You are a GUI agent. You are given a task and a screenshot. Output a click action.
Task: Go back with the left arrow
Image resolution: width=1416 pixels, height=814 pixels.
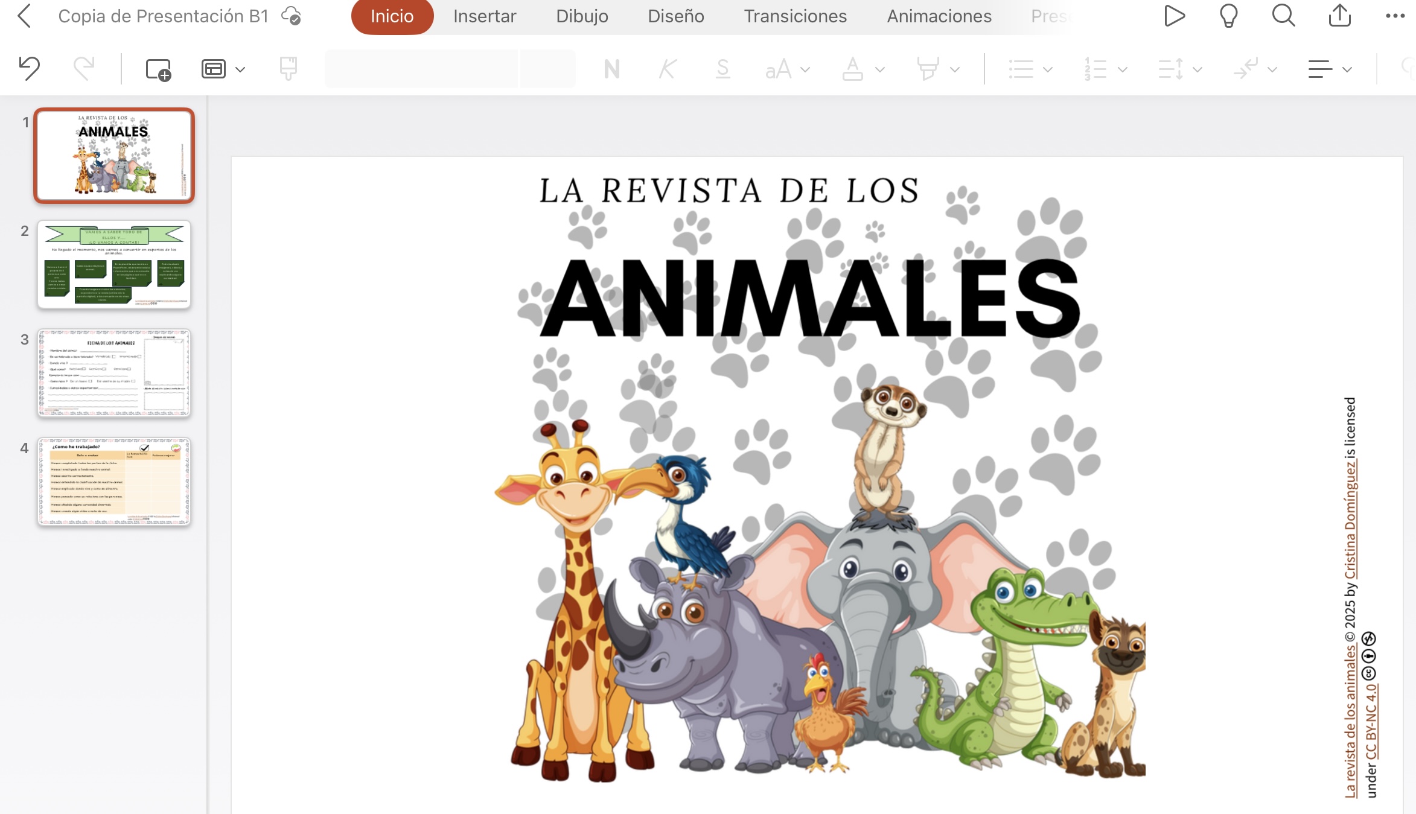pyautogui.click(x=24, y=16)
